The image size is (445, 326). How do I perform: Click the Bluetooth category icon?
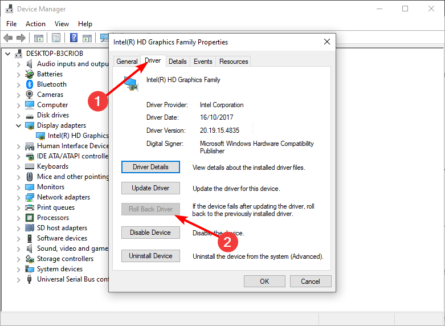pyautogui.click(x=30, y=84)
